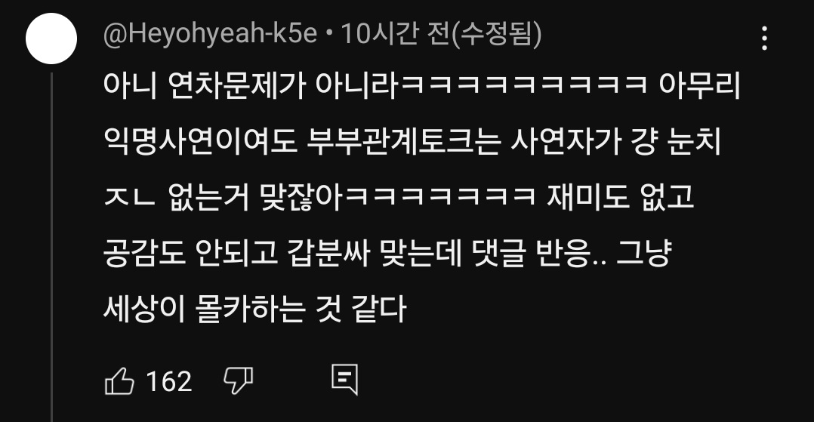The width and height of the screenshot is (814, 422).
Task: Open the three-dot comment options menu
Action: tap(764, 39)
